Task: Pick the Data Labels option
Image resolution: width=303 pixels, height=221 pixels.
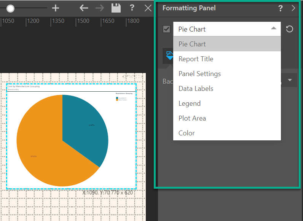Action: (196, 89)
